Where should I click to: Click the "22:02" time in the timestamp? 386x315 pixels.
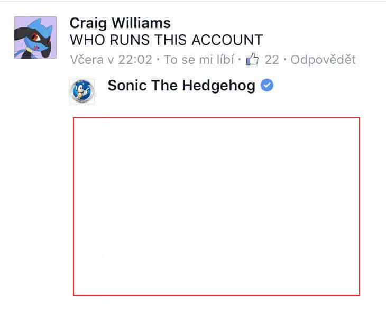[135, 60]
